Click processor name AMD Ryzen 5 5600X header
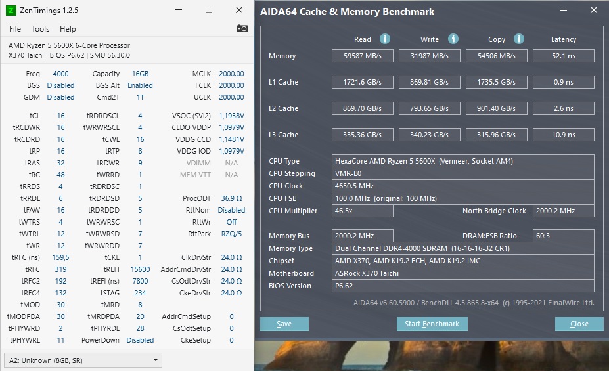This screenshot has width=609, height=371. click(69, 45)
